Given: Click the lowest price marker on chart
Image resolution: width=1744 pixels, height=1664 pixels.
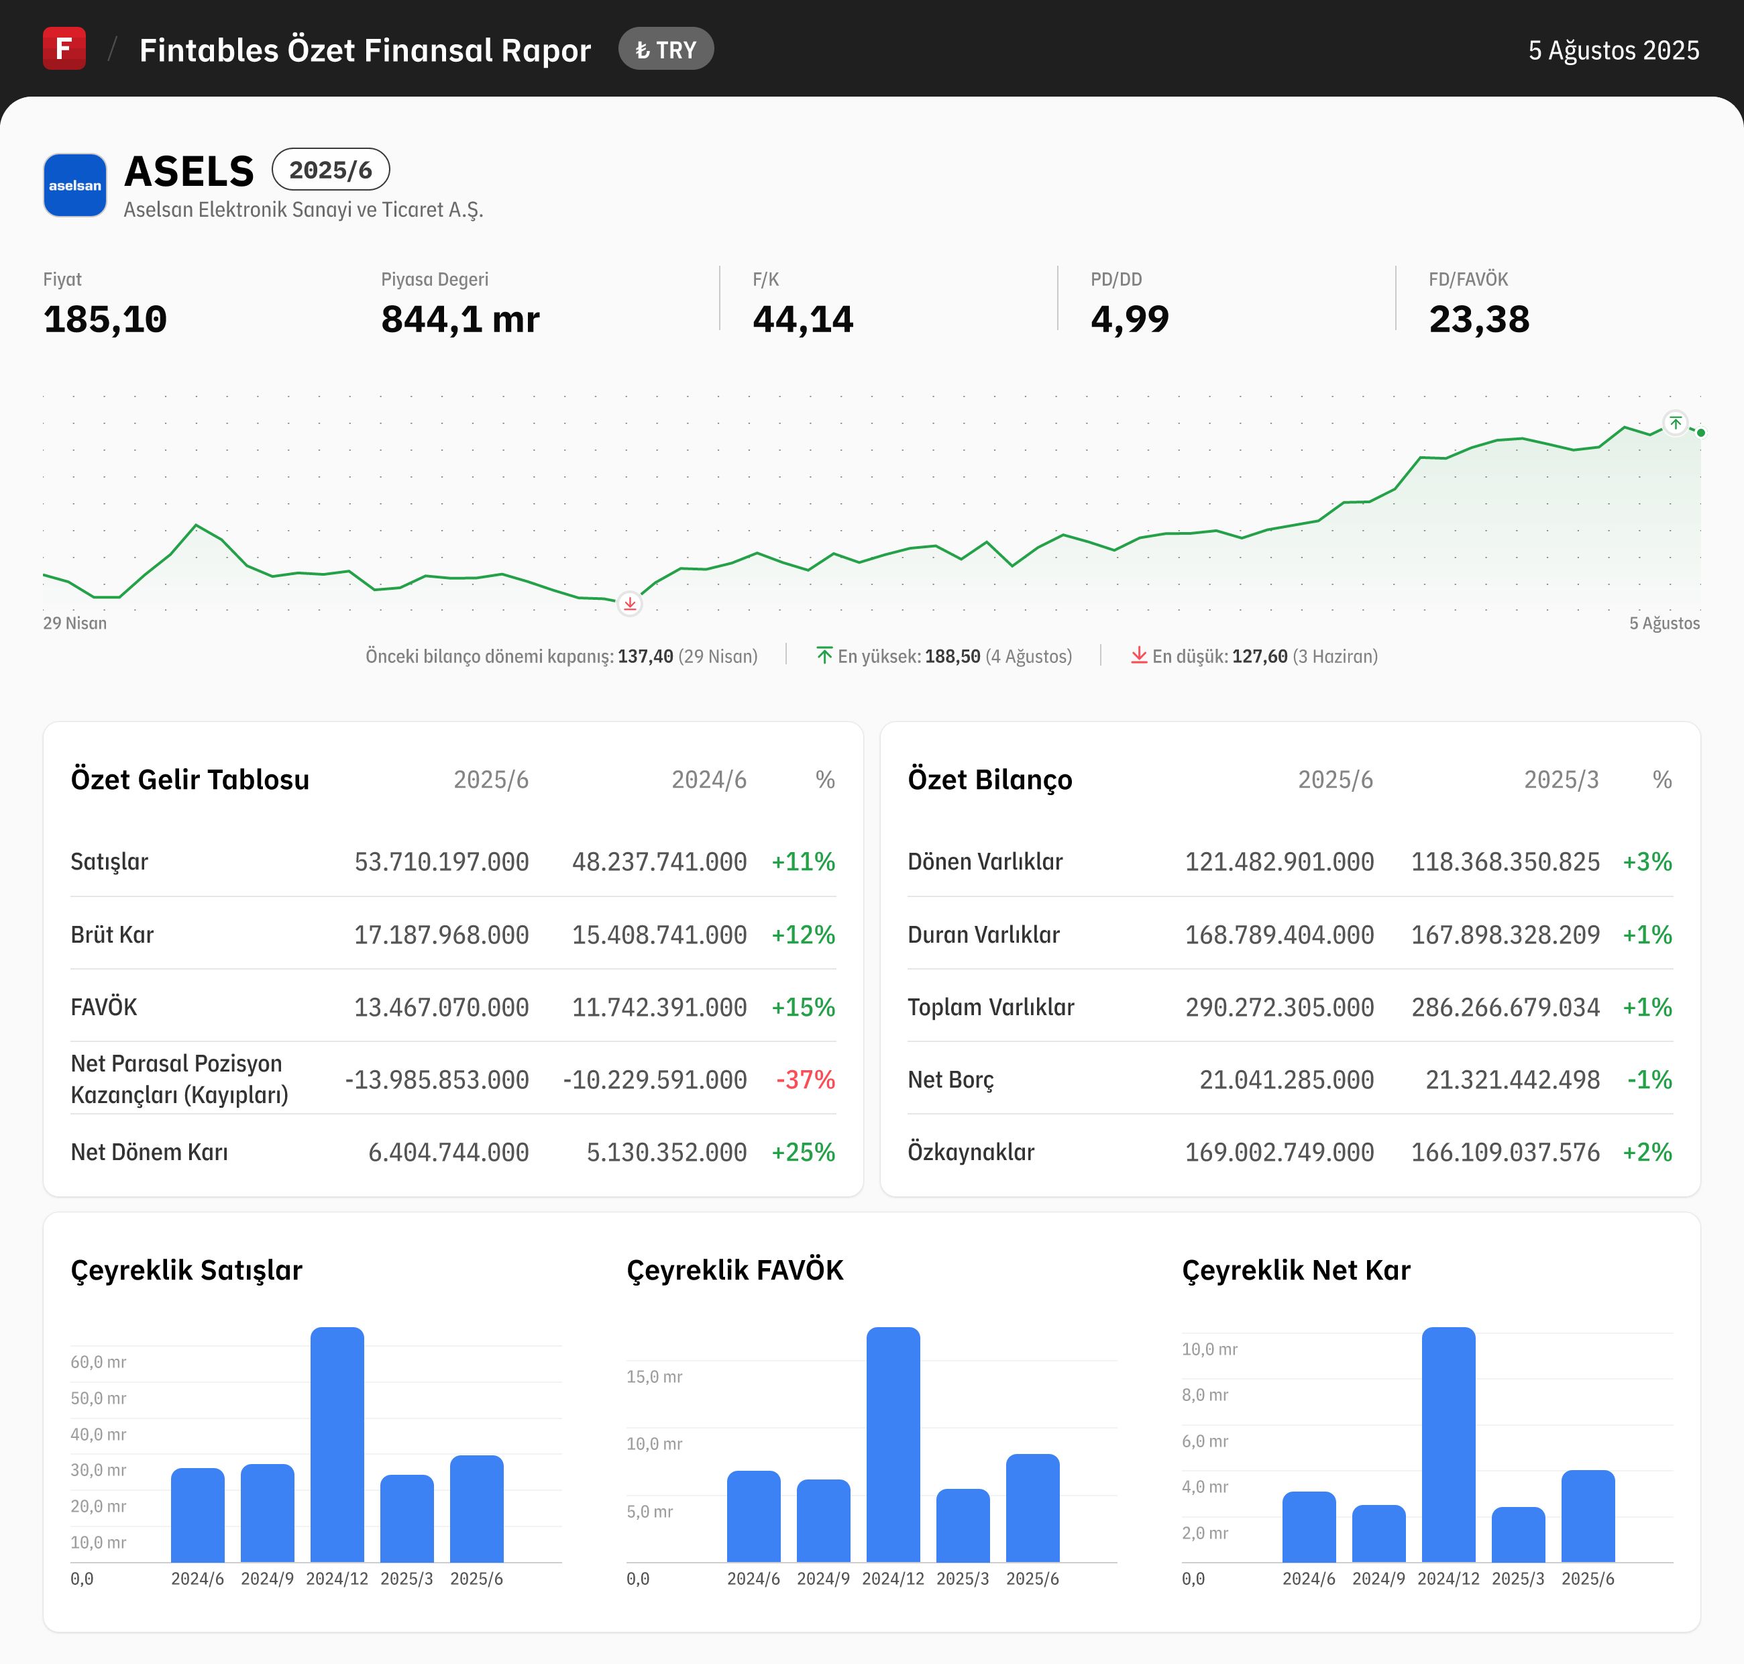Looking at the screenshot, I should click(629, 604).
